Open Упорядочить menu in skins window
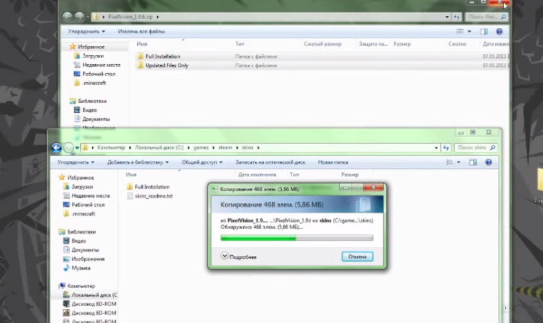Screen dimensions: 543x323 [x=76, y=162]
